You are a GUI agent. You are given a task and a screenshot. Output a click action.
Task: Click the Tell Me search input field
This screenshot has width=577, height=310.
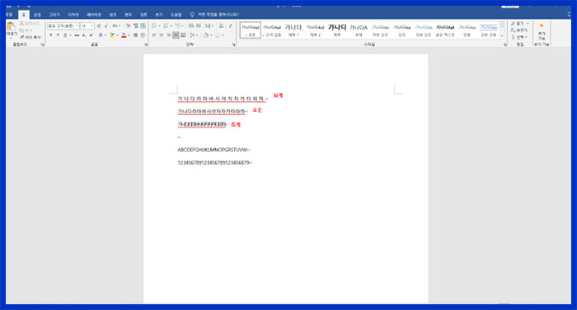tap(218, 14)
